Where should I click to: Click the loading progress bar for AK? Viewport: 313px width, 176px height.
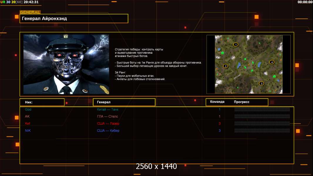[262, 116]
